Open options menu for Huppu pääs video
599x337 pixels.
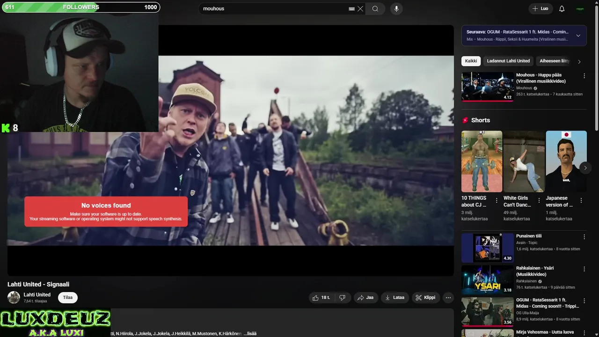[584, 76]
